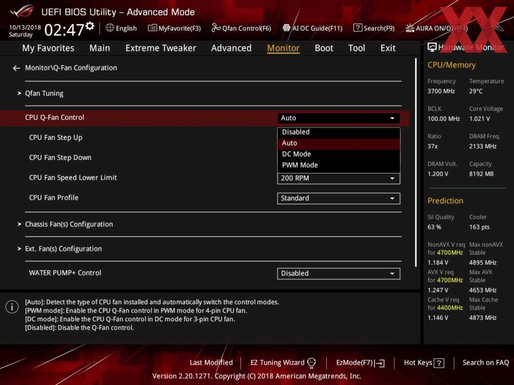Viewport: 514px width, 385px height.
Task: Go back with the left arrow
Action: tap(16, 68)
